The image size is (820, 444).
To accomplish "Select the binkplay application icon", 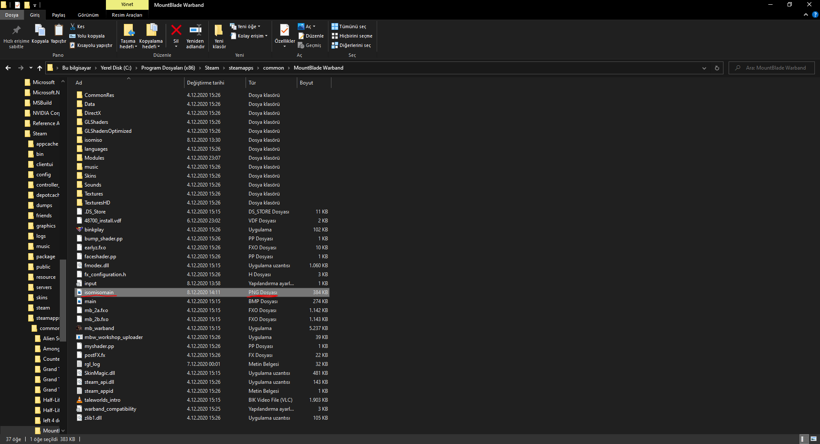I will tap(79, 230).
